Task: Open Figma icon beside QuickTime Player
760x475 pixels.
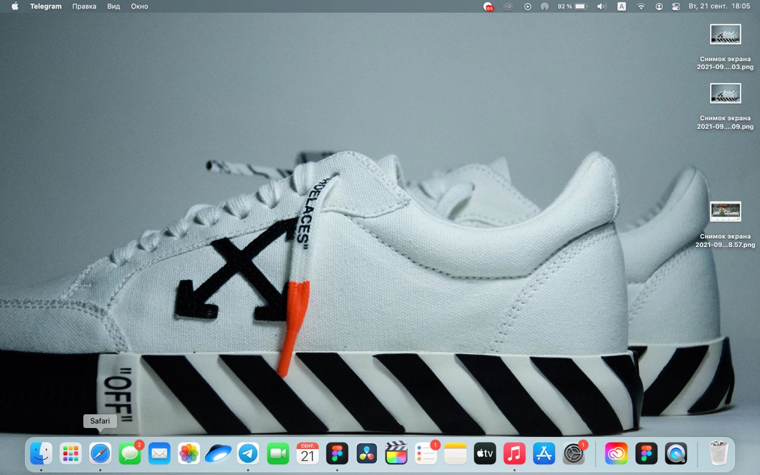Action: 646,454
